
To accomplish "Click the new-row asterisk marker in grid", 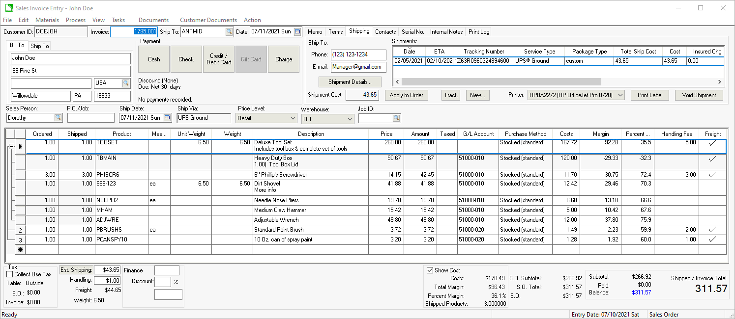I will pyautogui.click(x=20, y=250).
